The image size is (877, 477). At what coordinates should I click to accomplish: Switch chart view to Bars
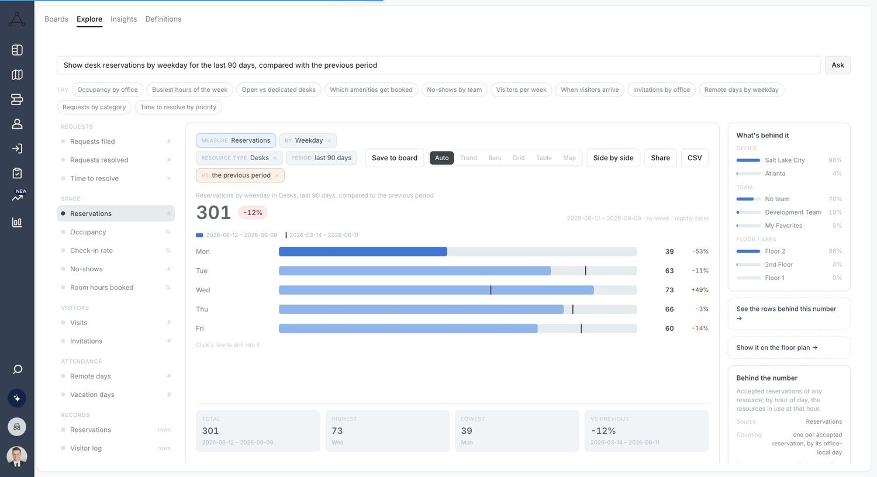click(495, 158)
